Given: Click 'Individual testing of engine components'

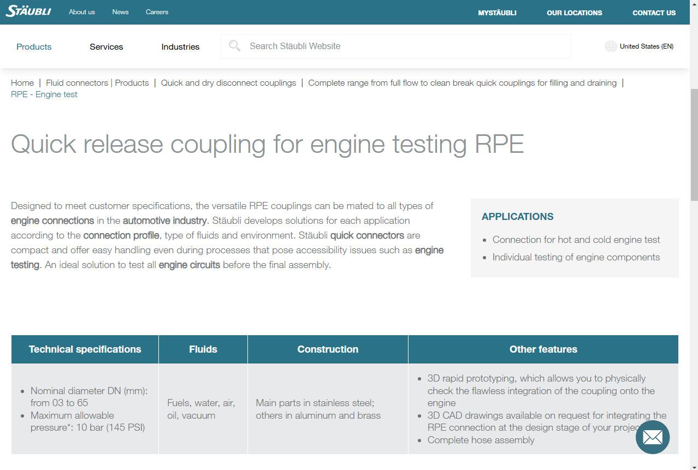Looking at the screenshot, I should point(576,257).
